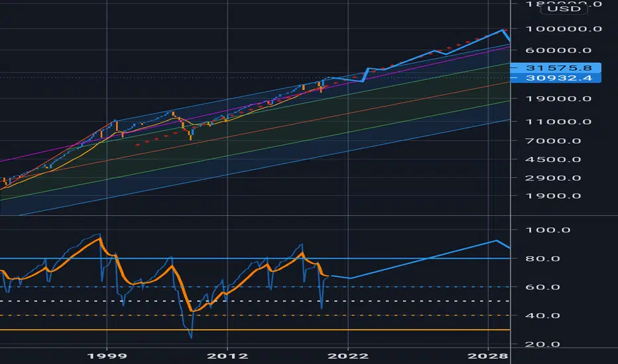The image size is (618, 364).
Task: Click the 2022 date label
Action: point(348,356)
